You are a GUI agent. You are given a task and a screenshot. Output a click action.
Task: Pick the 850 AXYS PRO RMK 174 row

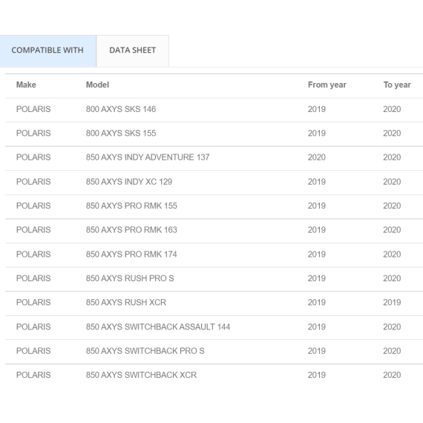point(214,255)
